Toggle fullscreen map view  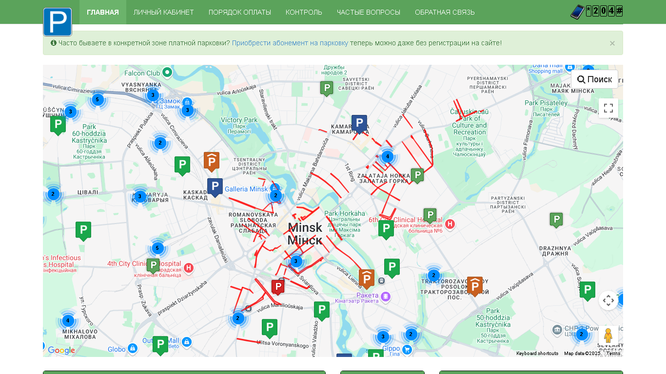pos(608,108)
